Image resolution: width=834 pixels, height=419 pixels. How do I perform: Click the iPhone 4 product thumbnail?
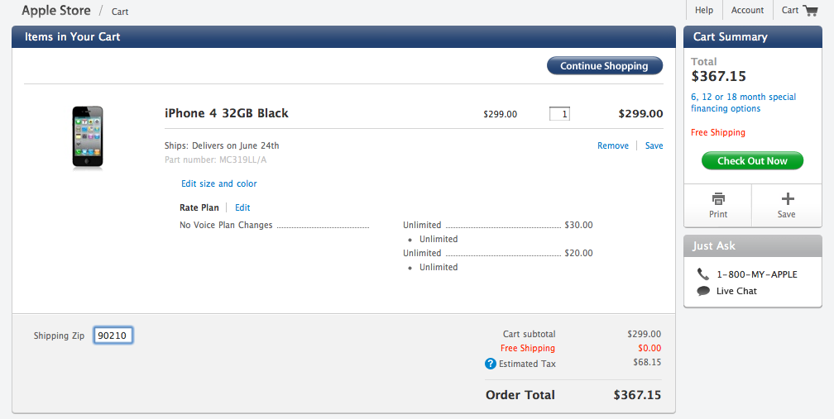pos(88,138)
